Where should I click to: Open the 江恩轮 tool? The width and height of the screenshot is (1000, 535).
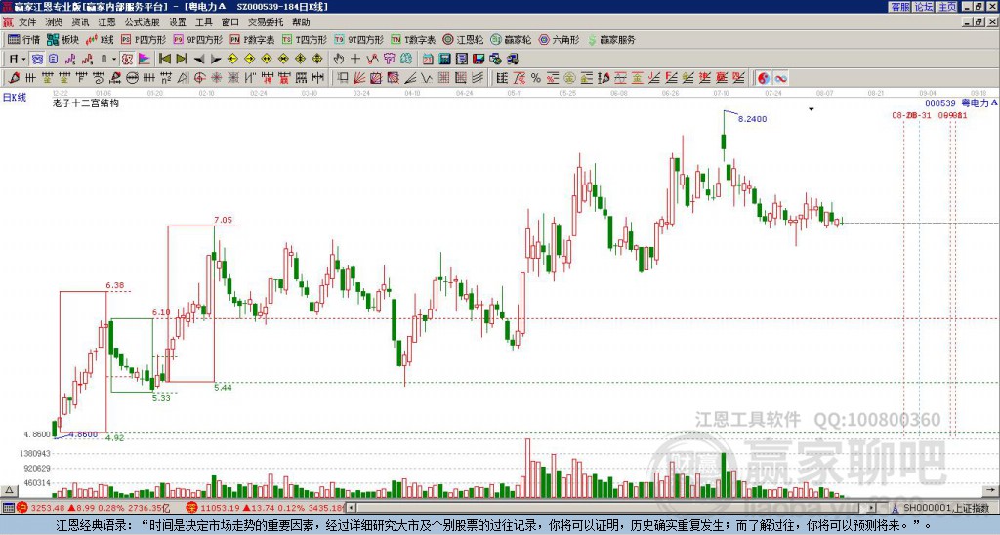coord(463,39)
